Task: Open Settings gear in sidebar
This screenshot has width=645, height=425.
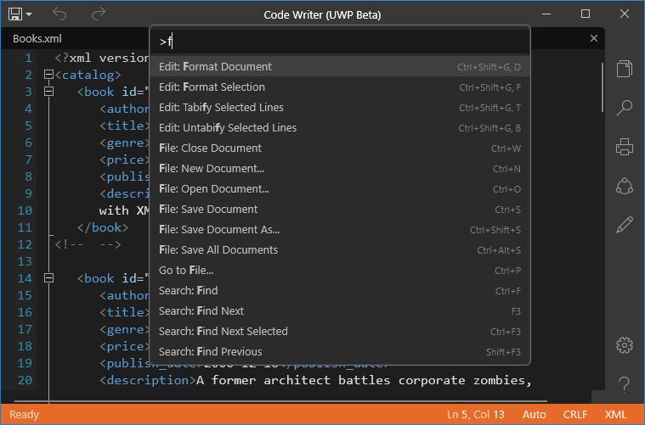Action: [x=624, y=345]
